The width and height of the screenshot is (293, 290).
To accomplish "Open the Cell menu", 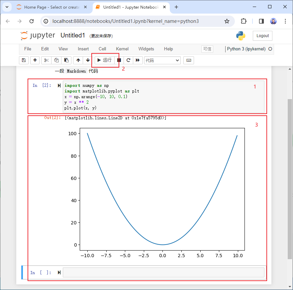I will coord(102,49).
